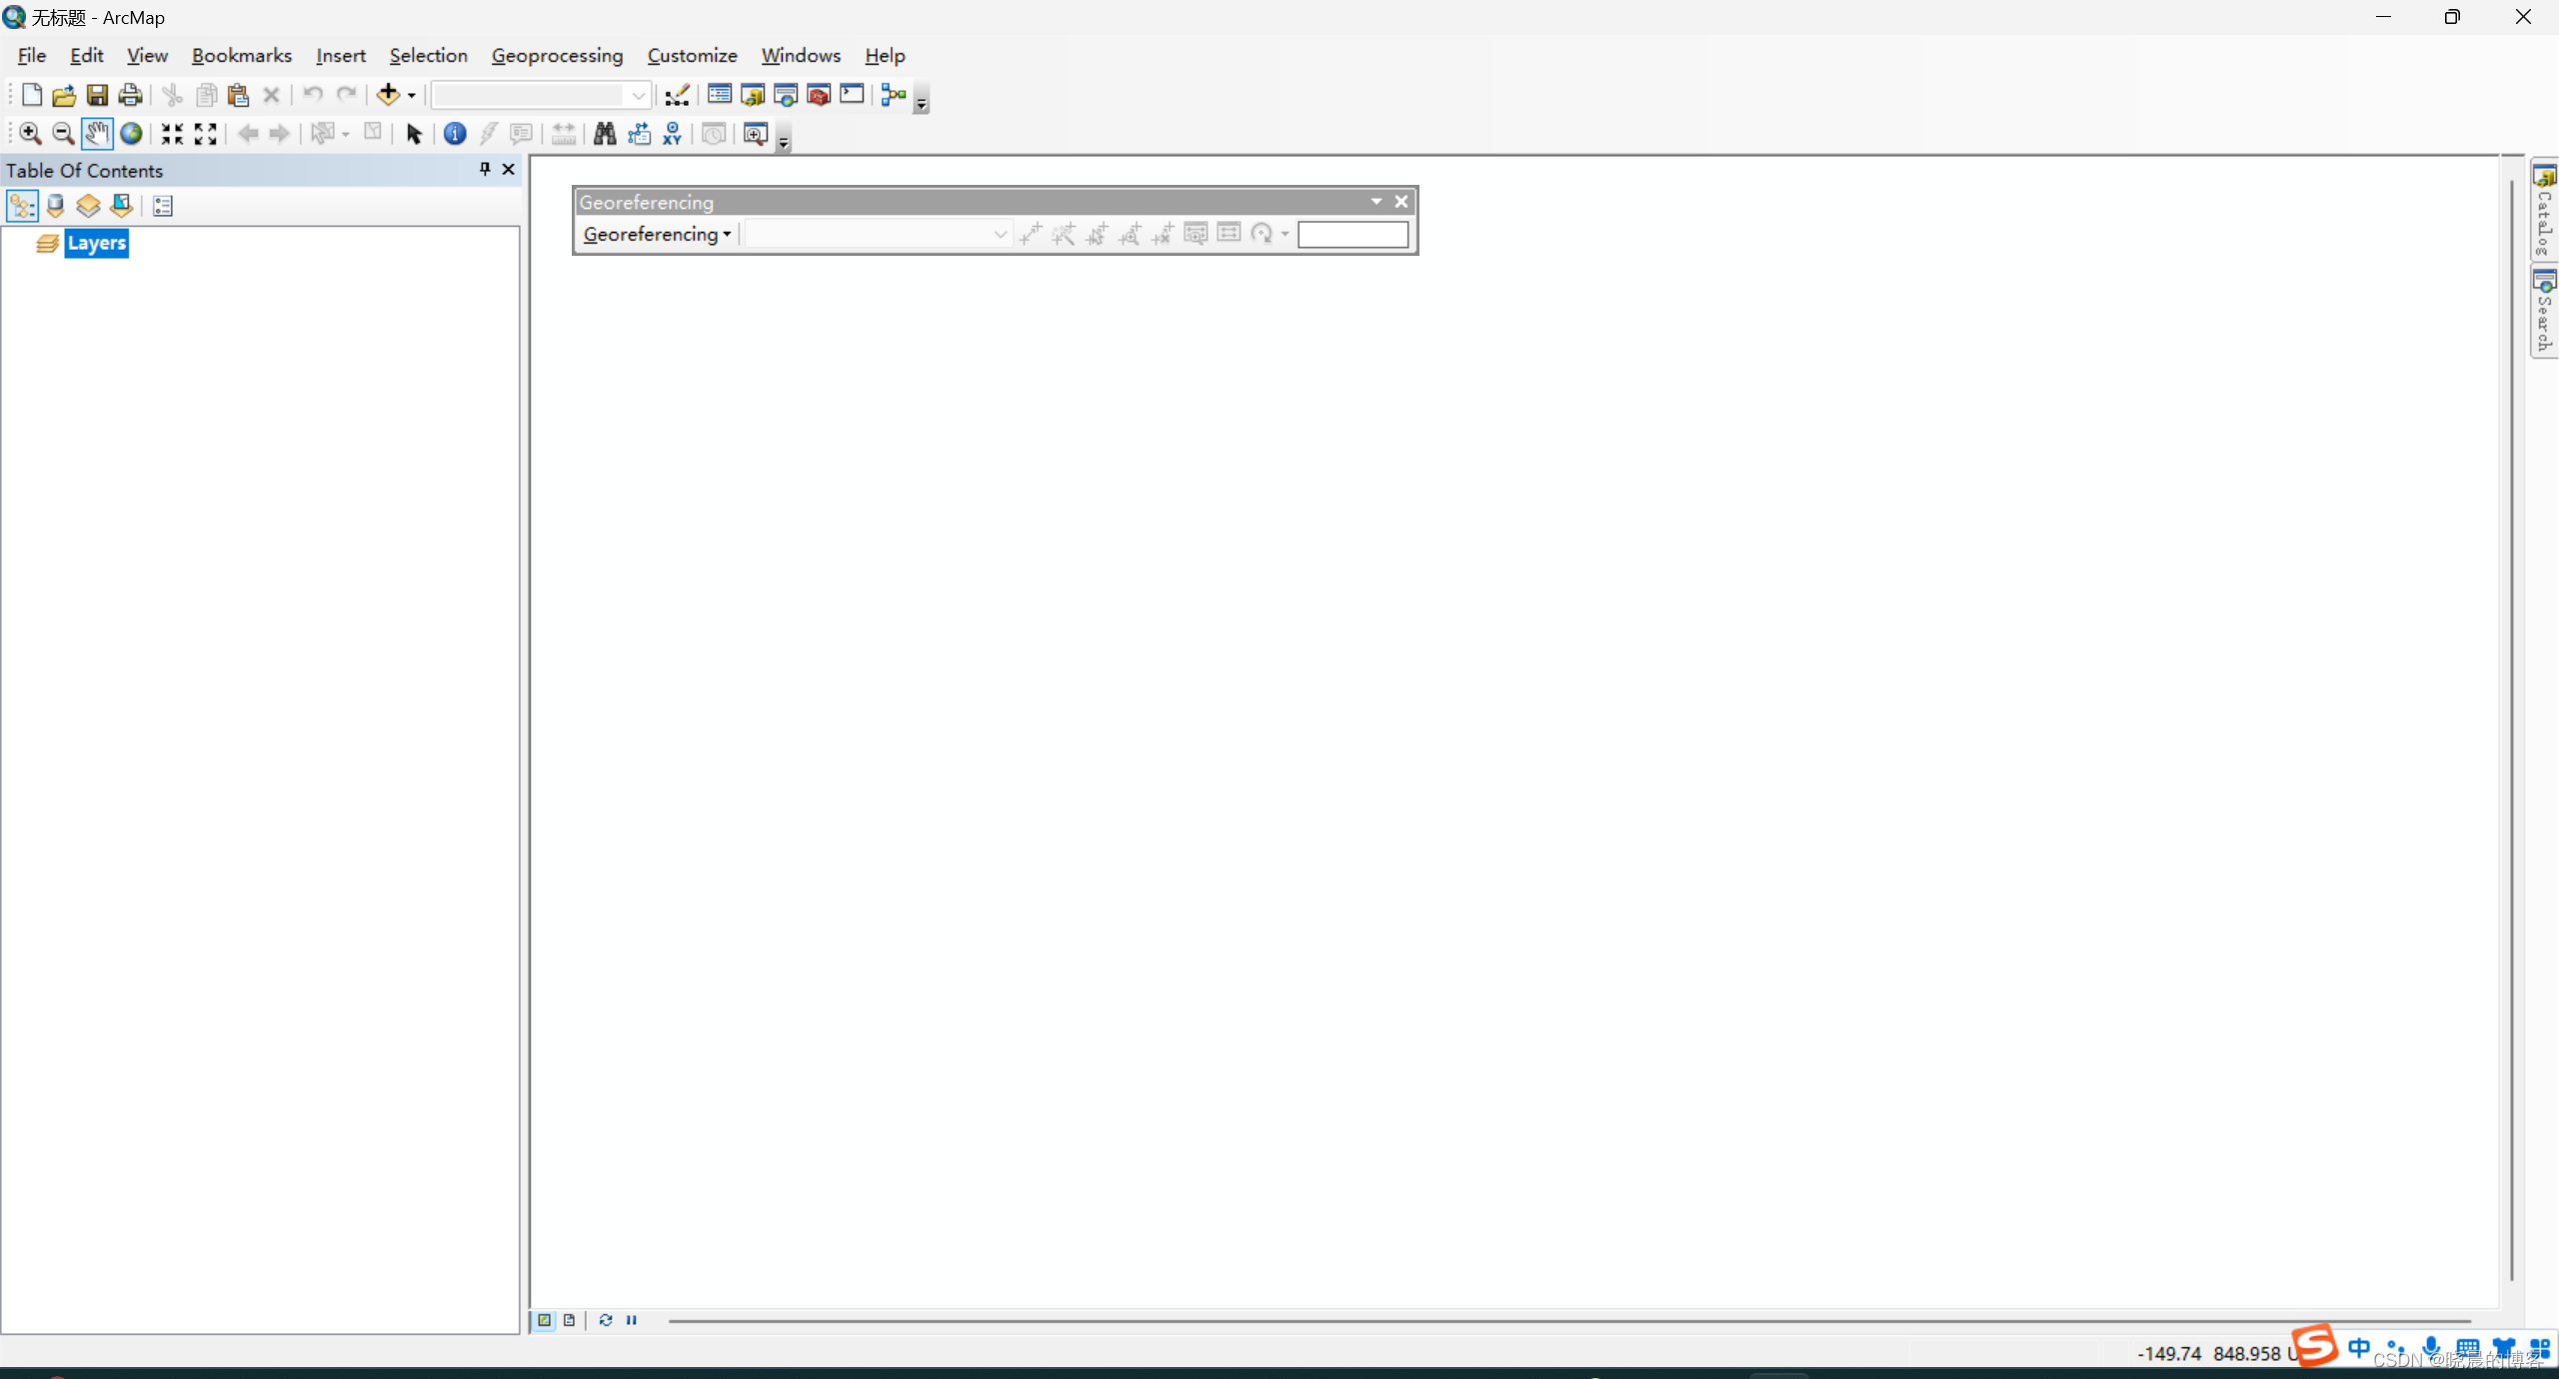Switch to Data View

(545, 1320)
